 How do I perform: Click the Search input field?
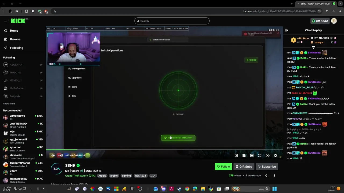coord(172,21)
